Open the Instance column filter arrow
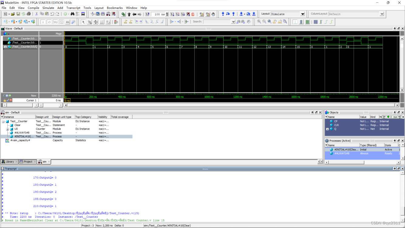This screenshot has height=228, width=405. 2,117
